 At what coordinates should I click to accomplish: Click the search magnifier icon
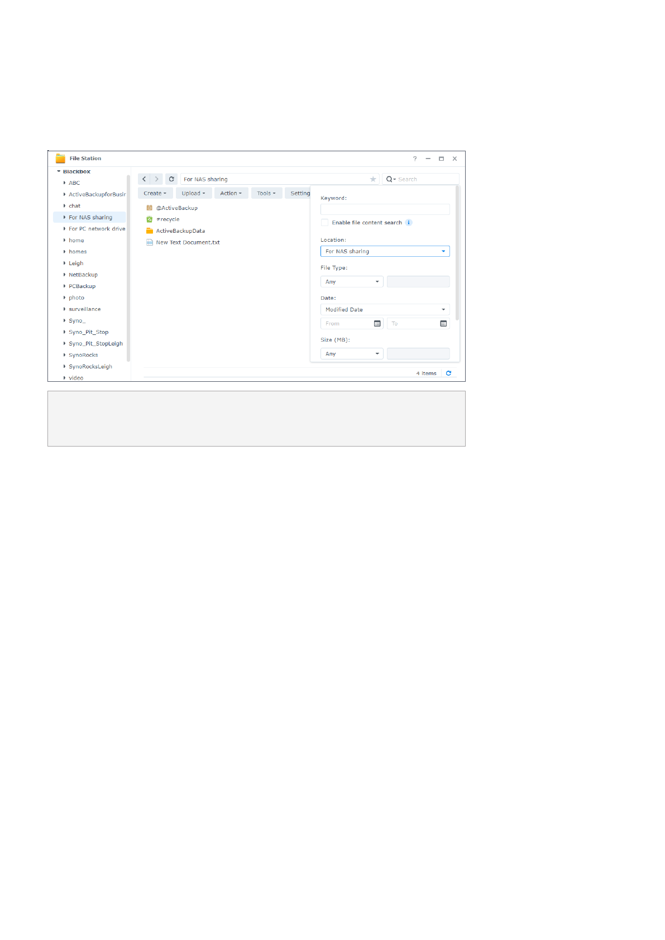point(390,179)
